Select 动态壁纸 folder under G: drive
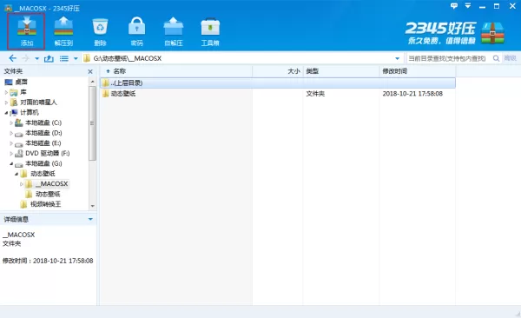This screenshot has height=318, width=521. [43, 174]
